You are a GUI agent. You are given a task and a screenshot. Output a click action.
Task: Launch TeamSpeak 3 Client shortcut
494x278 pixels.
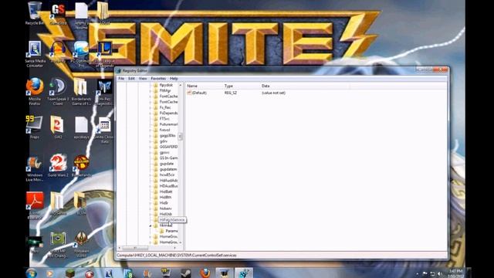[58, 91]
